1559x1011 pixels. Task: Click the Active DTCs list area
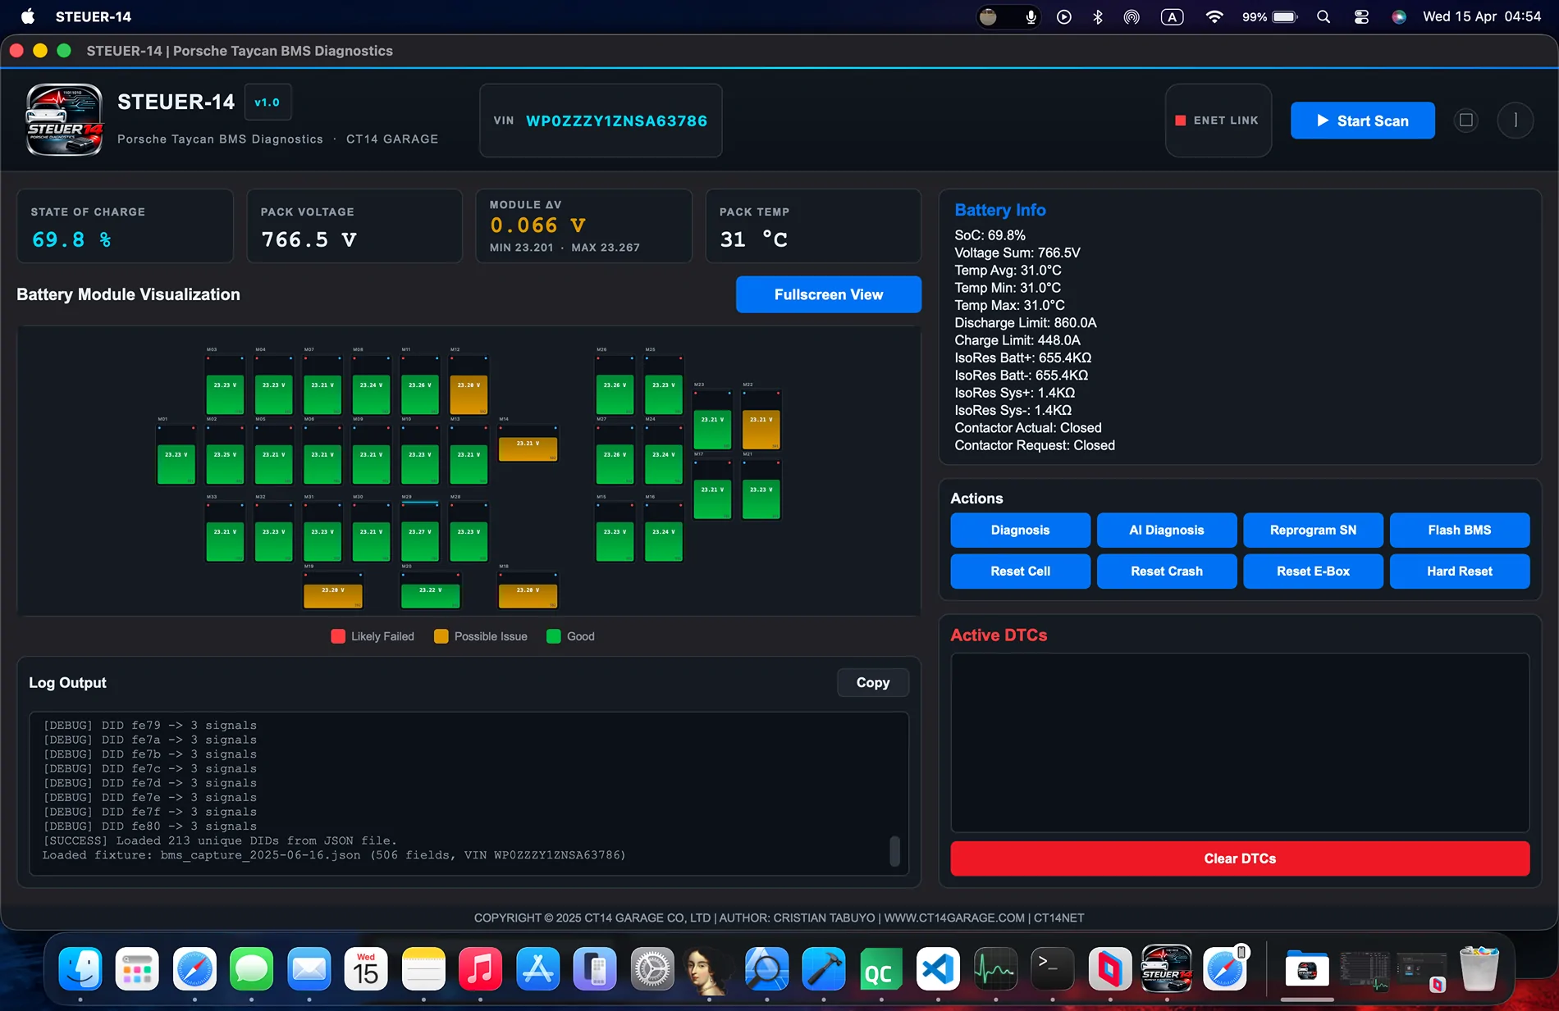point(1240,742)
